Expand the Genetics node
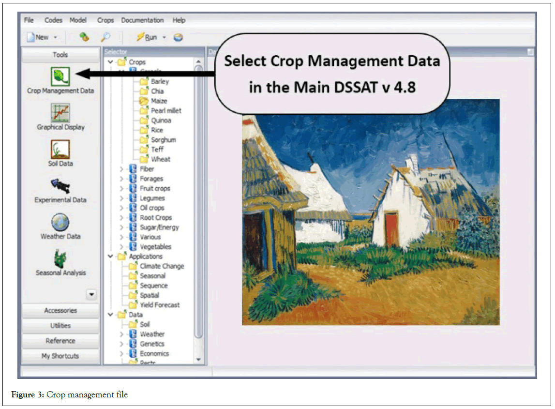The width and height of the screenshot is (555, 409). [121, 344]
